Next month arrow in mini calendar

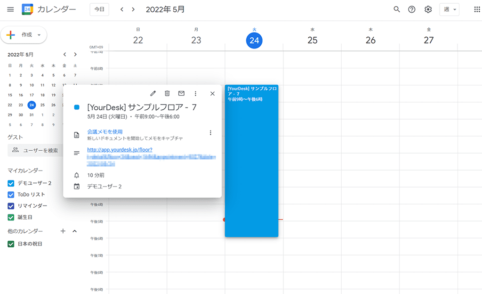[75, 55]
